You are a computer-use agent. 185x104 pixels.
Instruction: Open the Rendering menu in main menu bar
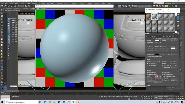point(59,3)
